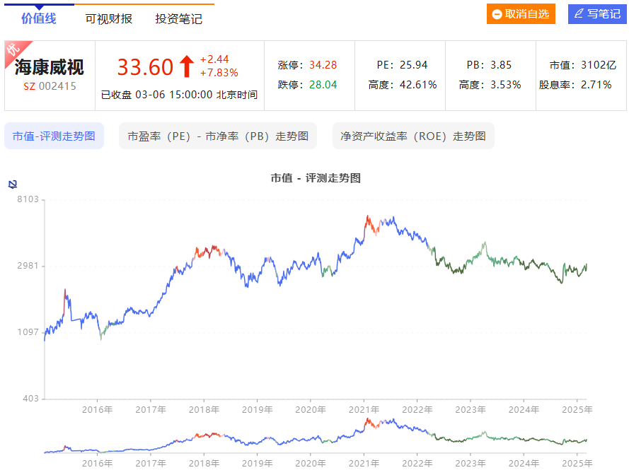629x475 pixels.
Task: Show the 市盈率(PE)-市净率(PB) 走势图 chart
Action: tap(218, 136)
